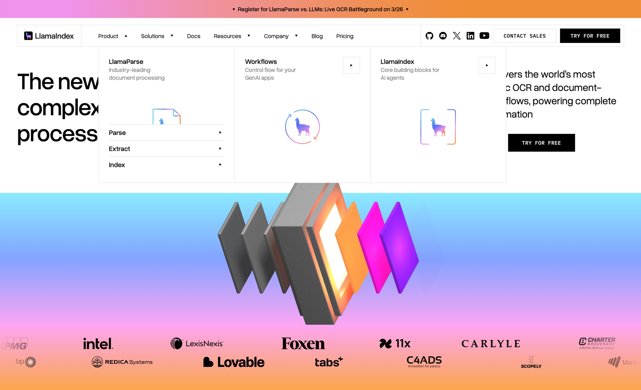Screen dimensions: 641x390
Task: Open the Docs menu item
Action: [194, 36]
